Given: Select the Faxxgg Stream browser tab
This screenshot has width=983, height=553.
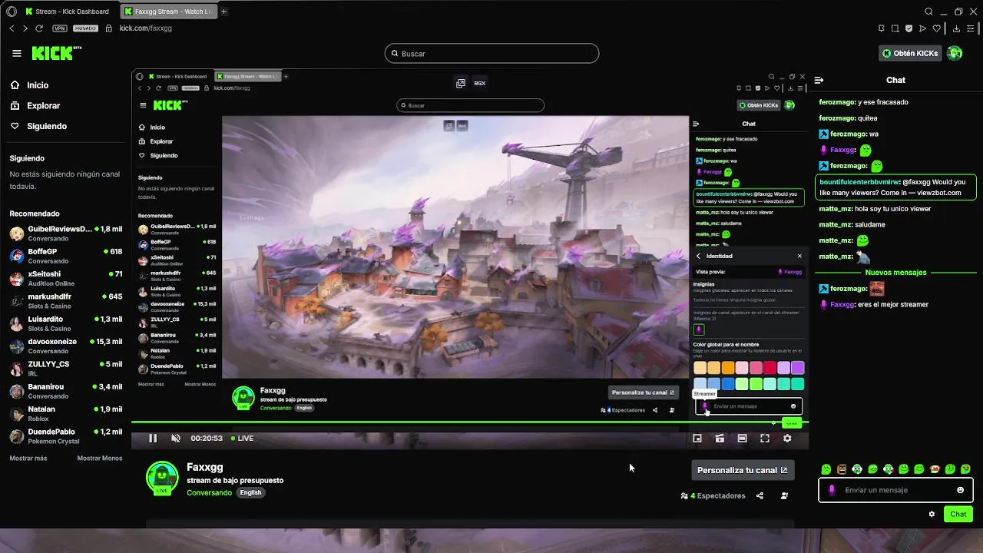Looking at the screenshot, I should click(x=169, y=12).
